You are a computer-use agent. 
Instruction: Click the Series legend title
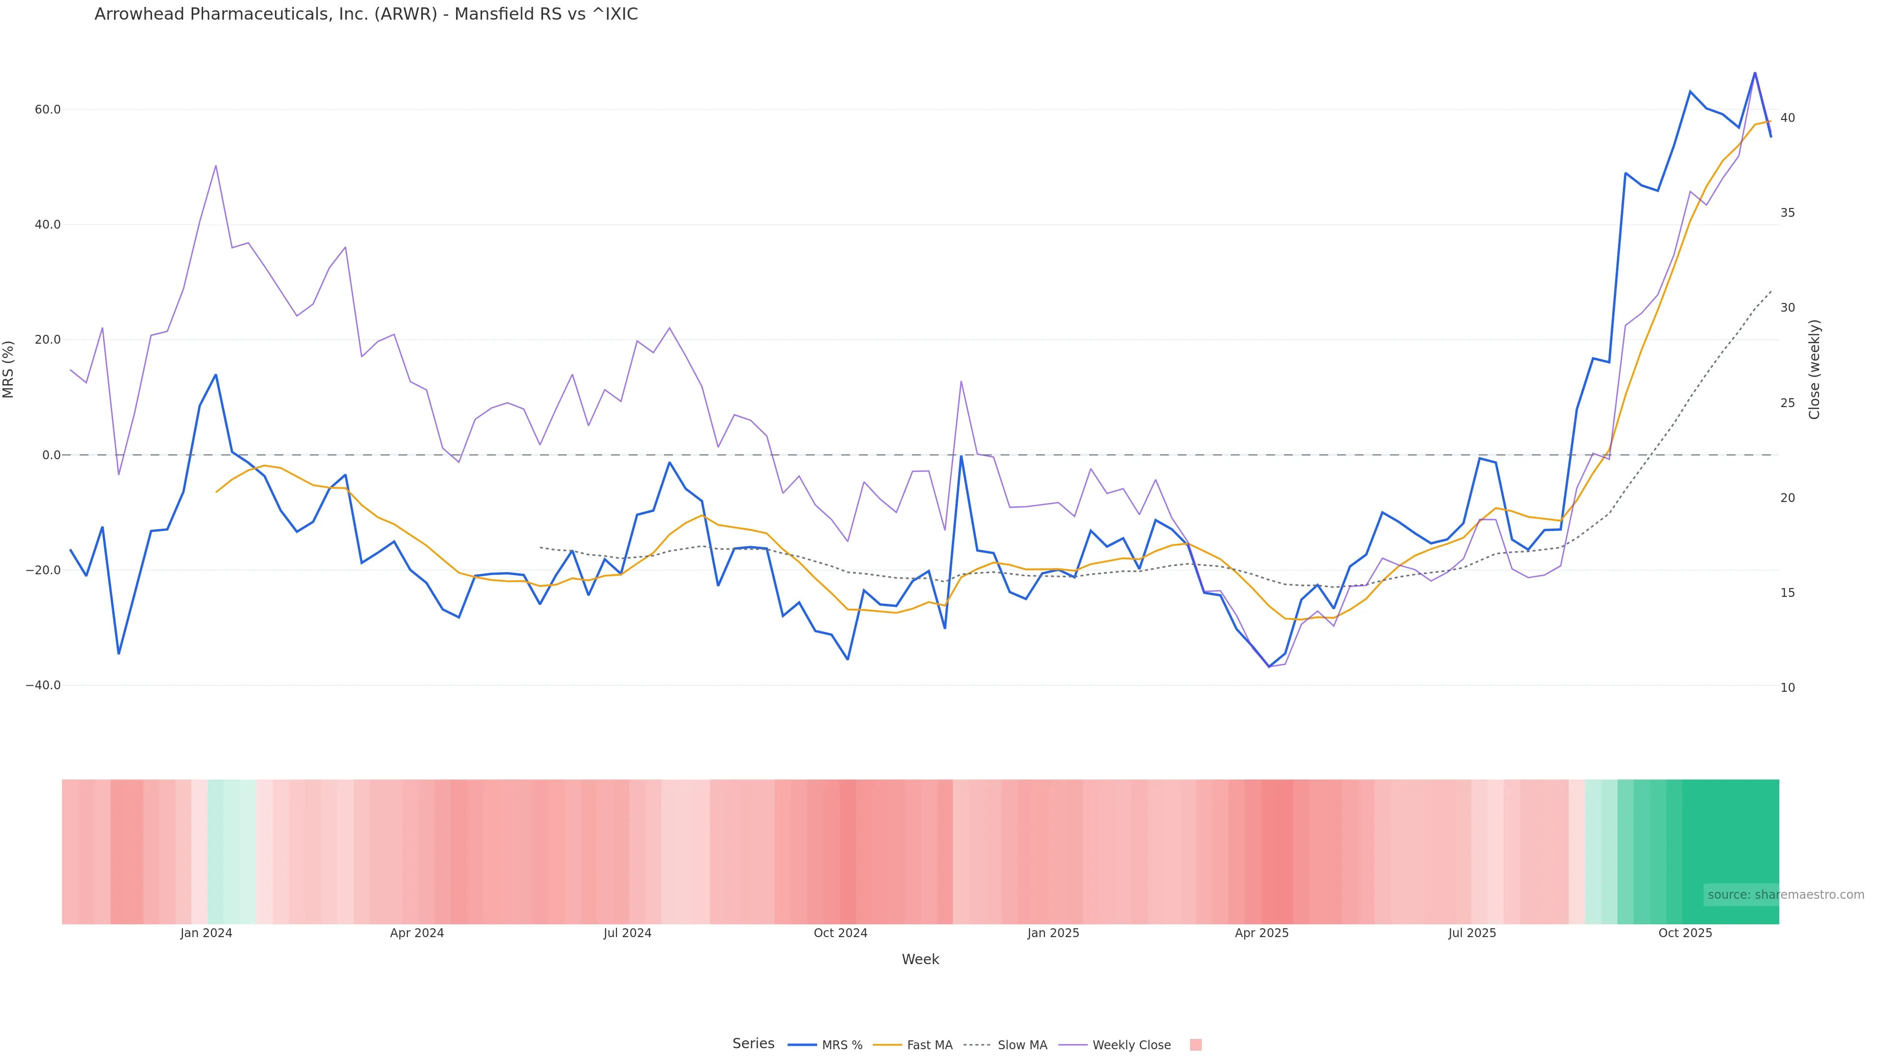tap(753, 1044)
